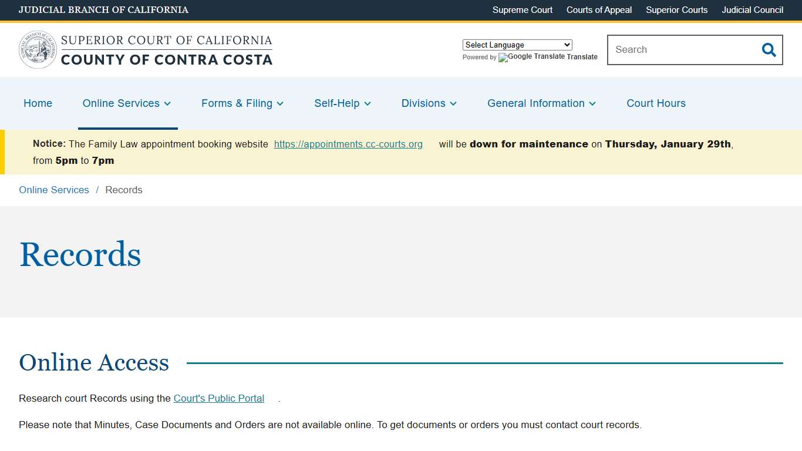This screenshot has width=802, height=451.
Task: Select the Home menu item
Action: 38,103
